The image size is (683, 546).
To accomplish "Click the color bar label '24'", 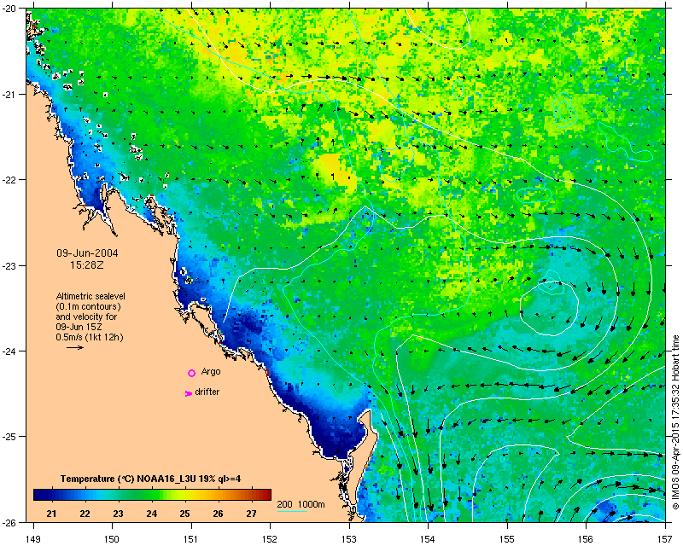I will pos(152,514).
